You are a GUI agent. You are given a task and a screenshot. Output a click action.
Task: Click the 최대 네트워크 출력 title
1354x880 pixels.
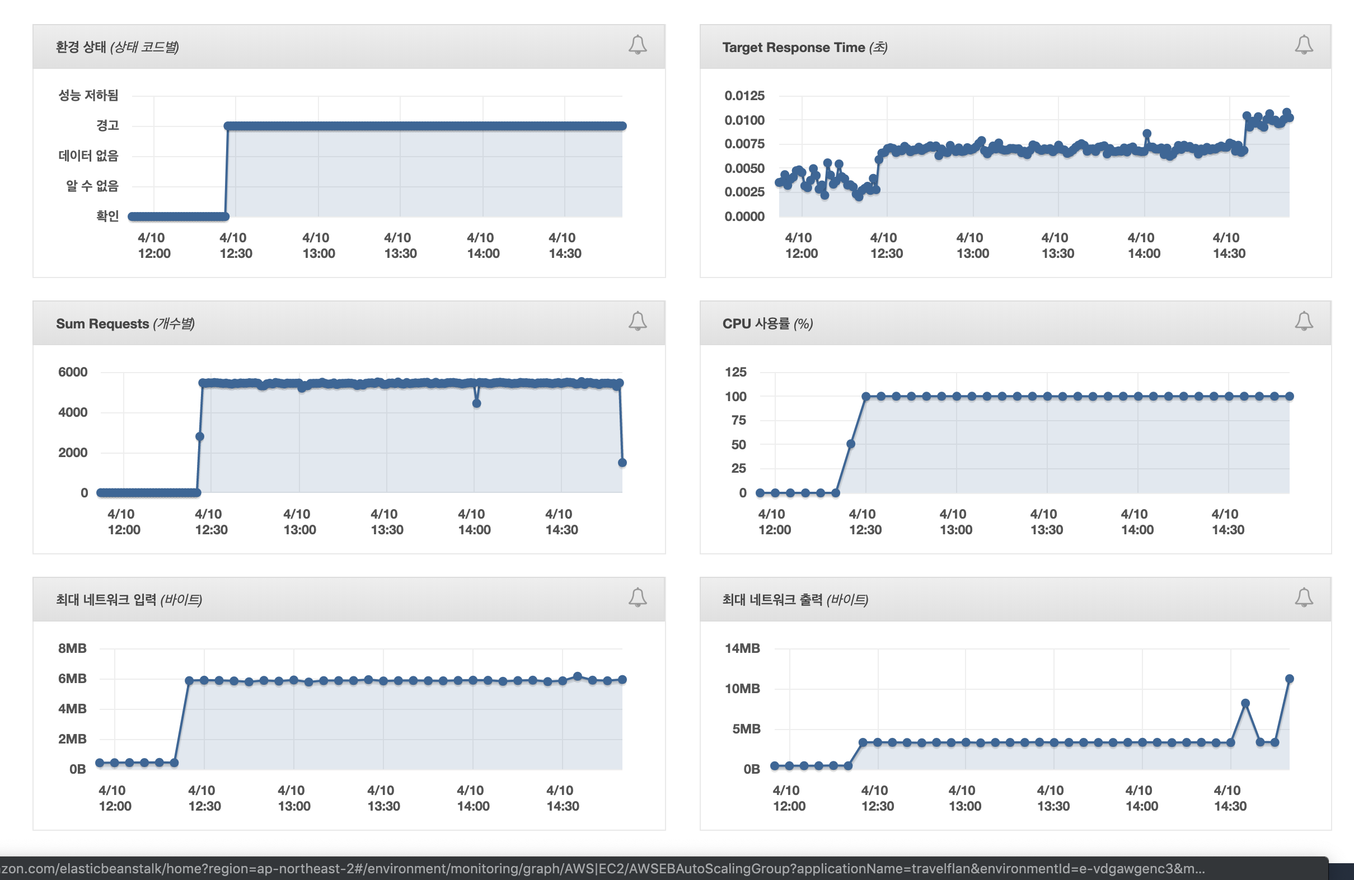coord(795,600)
